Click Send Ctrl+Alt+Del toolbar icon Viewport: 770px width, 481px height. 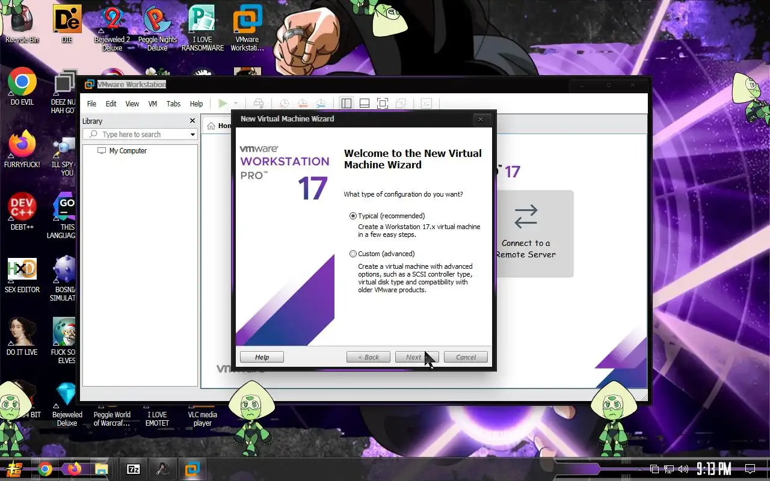click(259, 103)
